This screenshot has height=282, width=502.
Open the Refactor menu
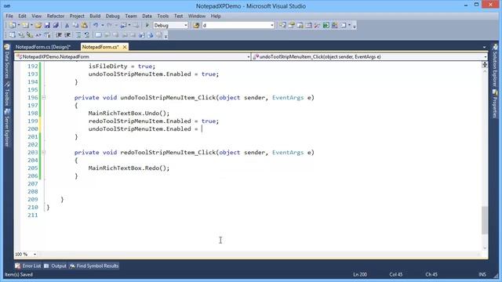tap(56, 16)
